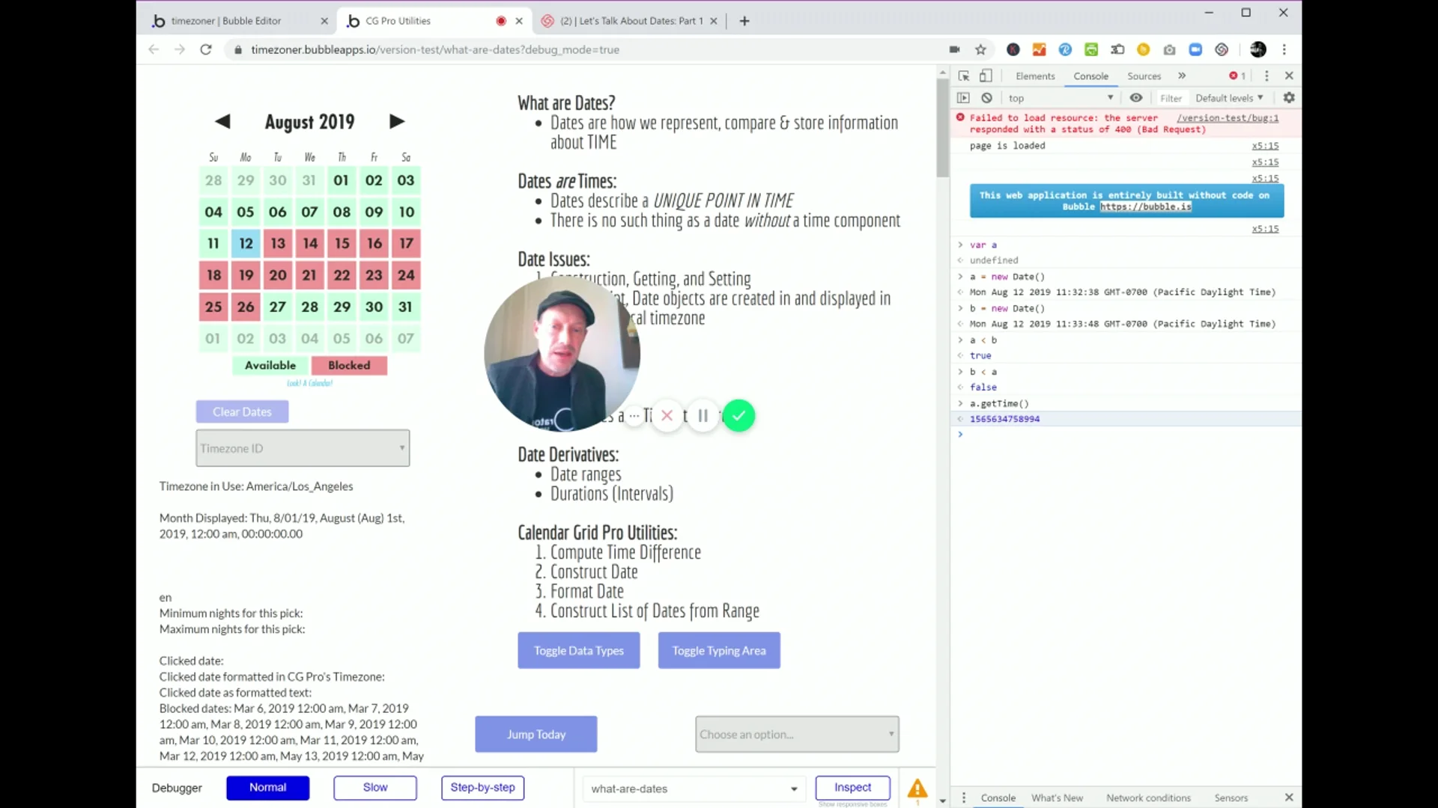Close the bottom DevTools drawer
1438x808 pixels.
[x=1289, y=798]
